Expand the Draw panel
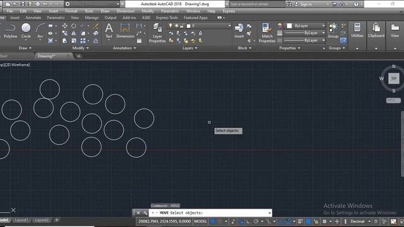 [25, 48]
